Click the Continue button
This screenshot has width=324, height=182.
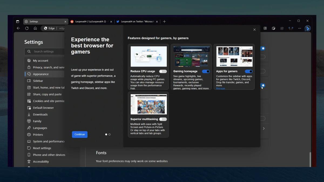[x=80, y=134]
